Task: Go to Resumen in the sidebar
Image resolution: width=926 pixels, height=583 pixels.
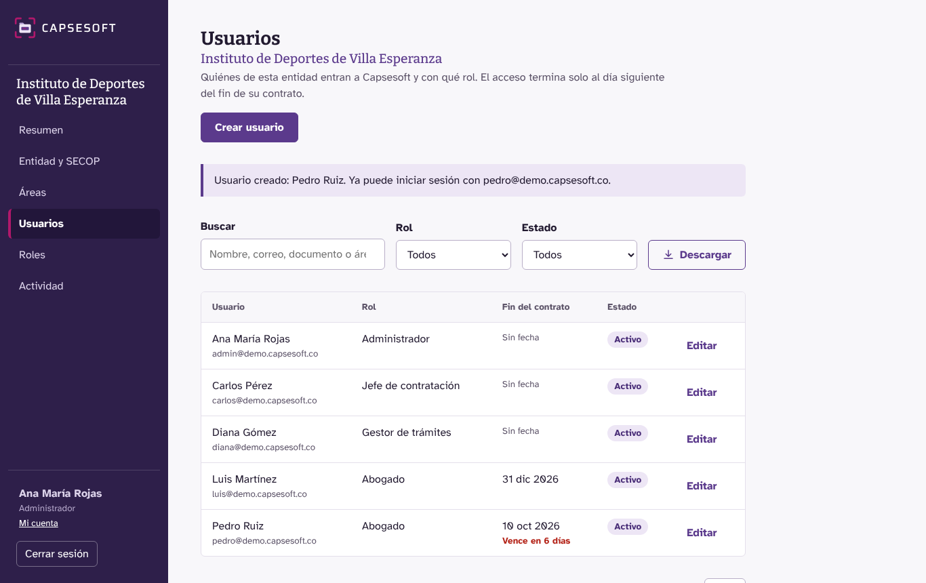Action: click(x=84, y=130)
